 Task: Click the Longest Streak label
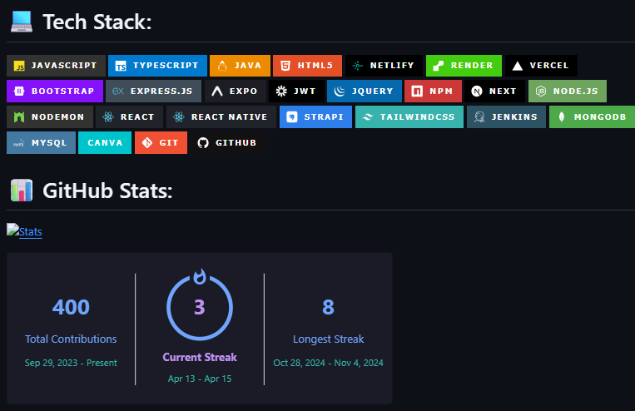click(x=329, y=339)
